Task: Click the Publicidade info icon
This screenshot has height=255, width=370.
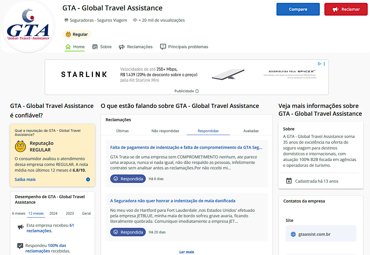Action: pos(197,91)
